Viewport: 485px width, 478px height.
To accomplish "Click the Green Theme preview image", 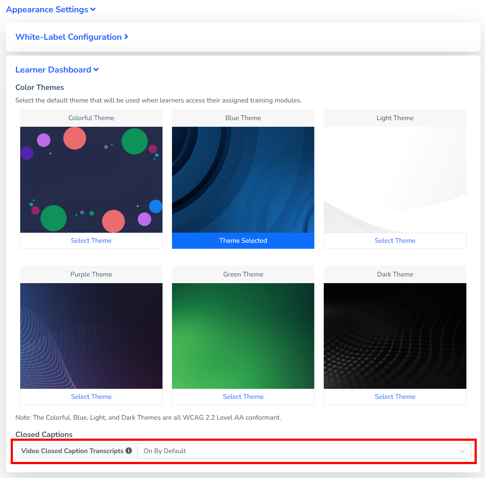I will (243, 336).
